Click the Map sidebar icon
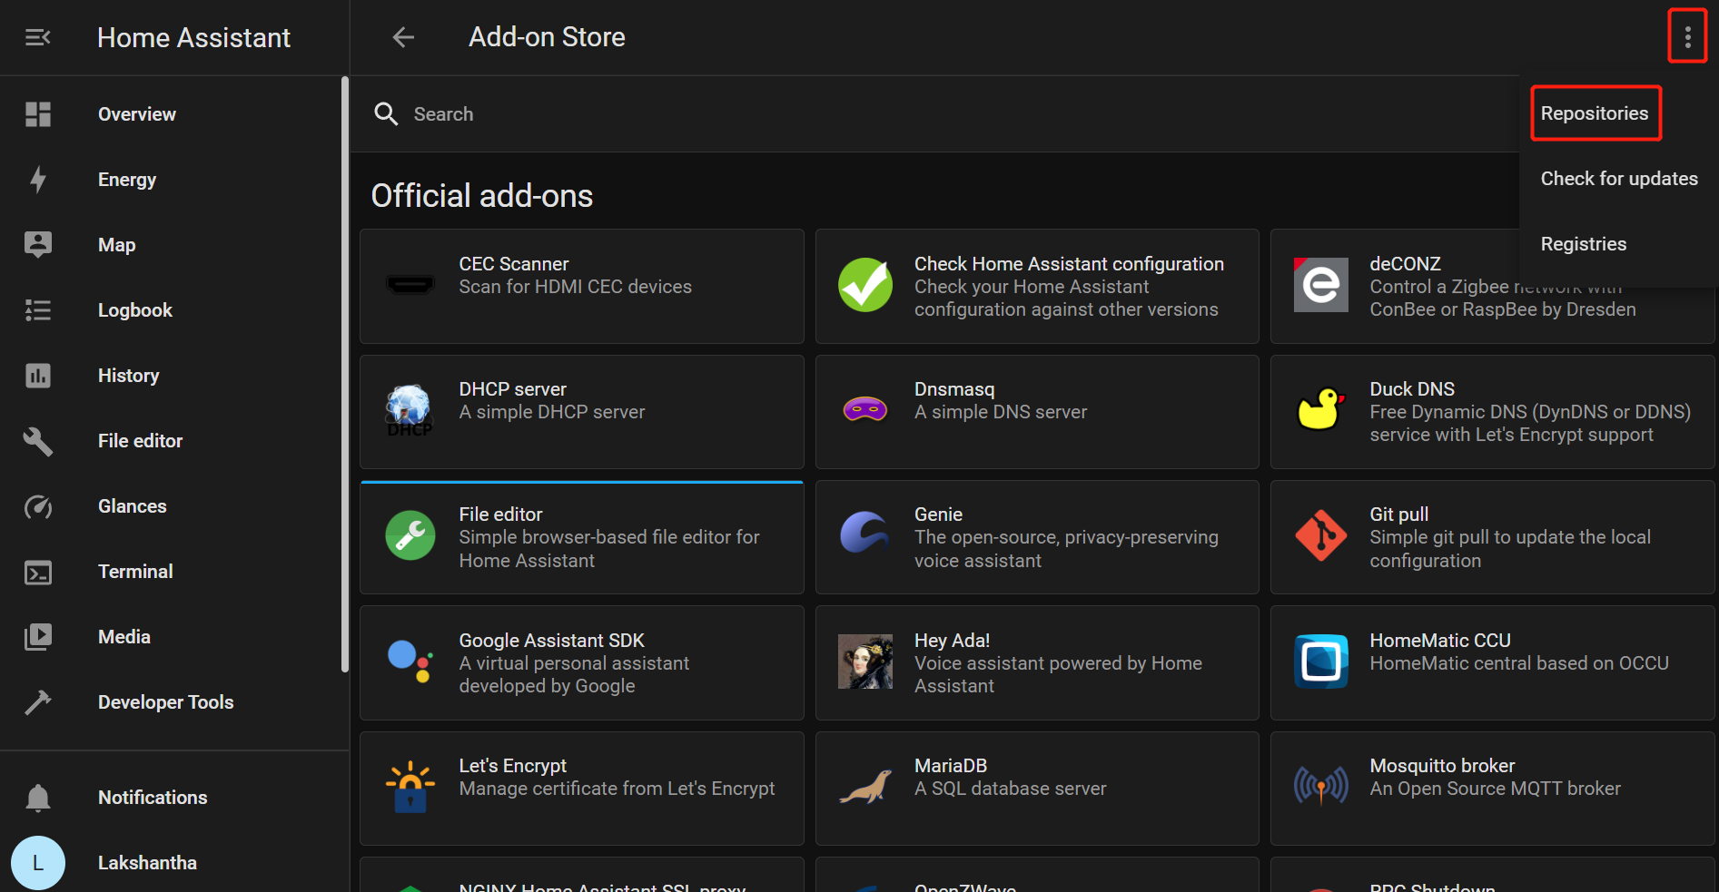The image size is (1719, 892). coord(38,245)
